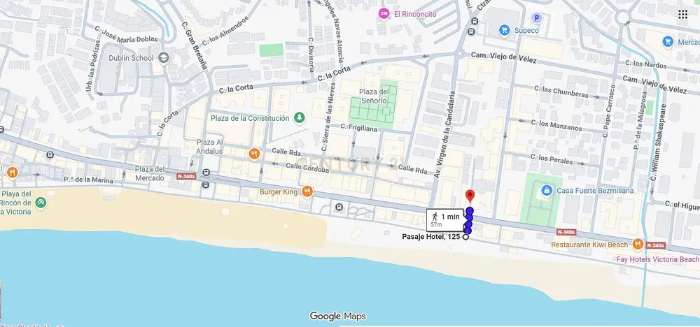Click the Mercadona shopping cart marker
Screen dimensions: 700x327
pos(668,42)
